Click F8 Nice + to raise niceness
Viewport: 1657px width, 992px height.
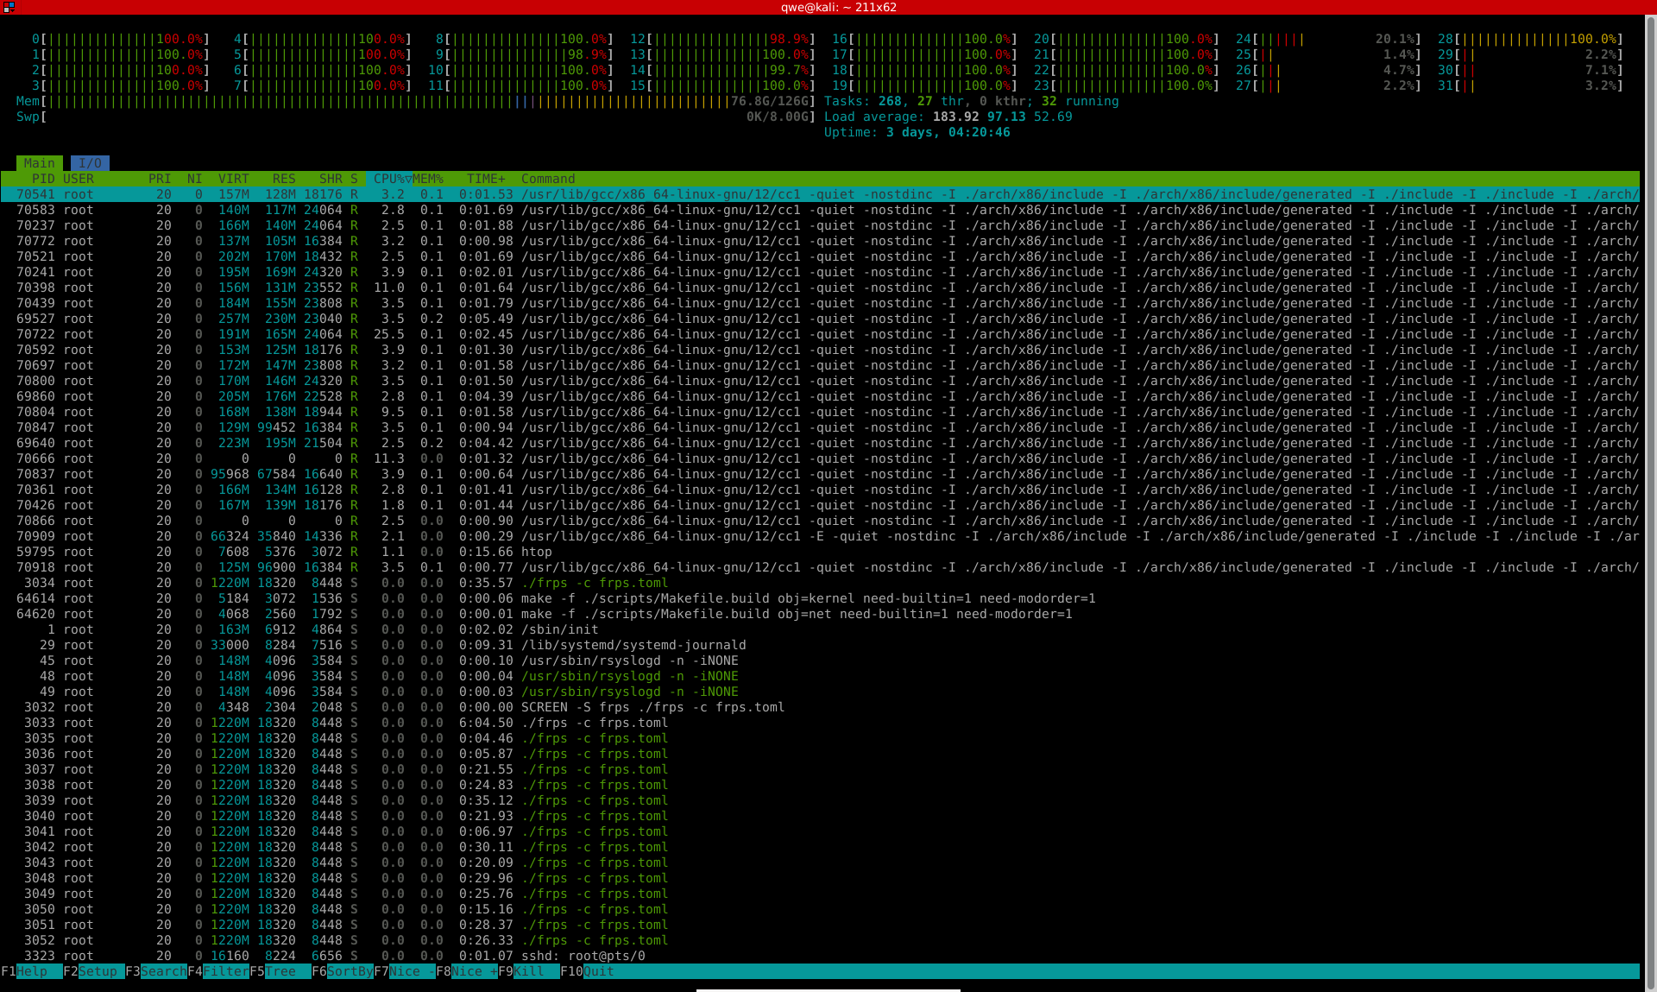tap(467, 971)
